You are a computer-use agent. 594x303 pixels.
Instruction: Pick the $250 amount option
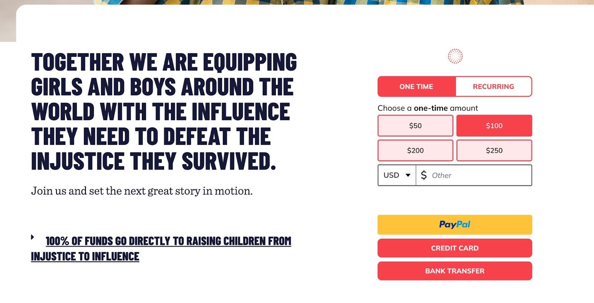pos(494,150)
